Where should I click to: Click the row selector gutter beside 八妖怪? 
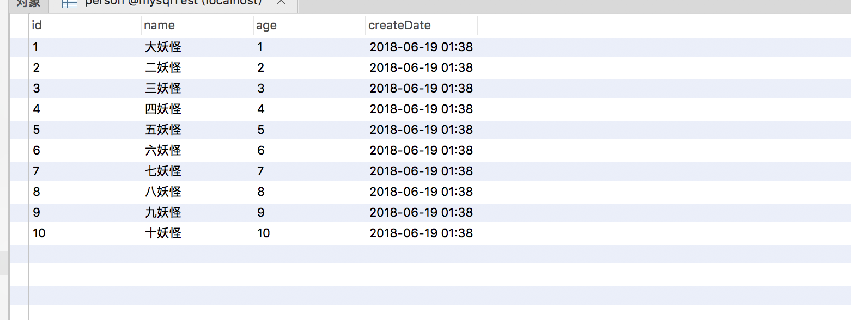tap(19, 192)
